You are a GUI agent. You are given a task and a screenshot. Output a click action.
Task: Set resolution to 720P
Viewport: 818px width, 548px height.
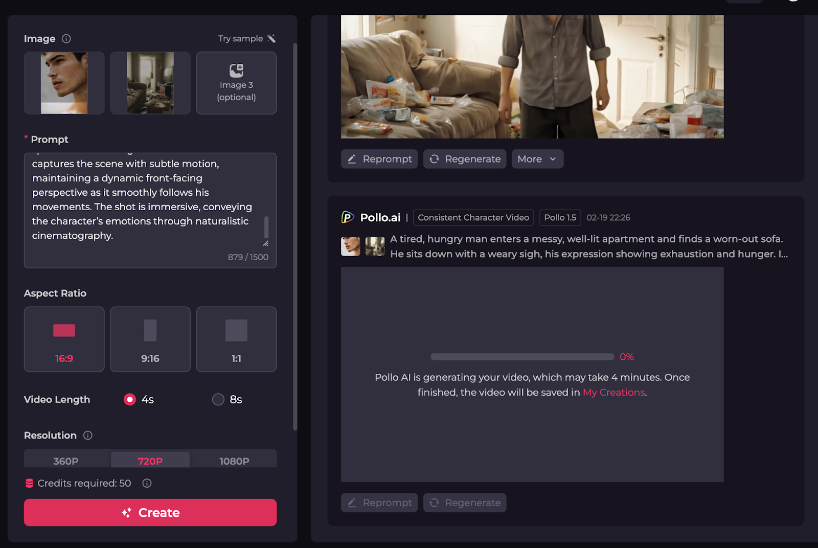click(x=150, y=461)
